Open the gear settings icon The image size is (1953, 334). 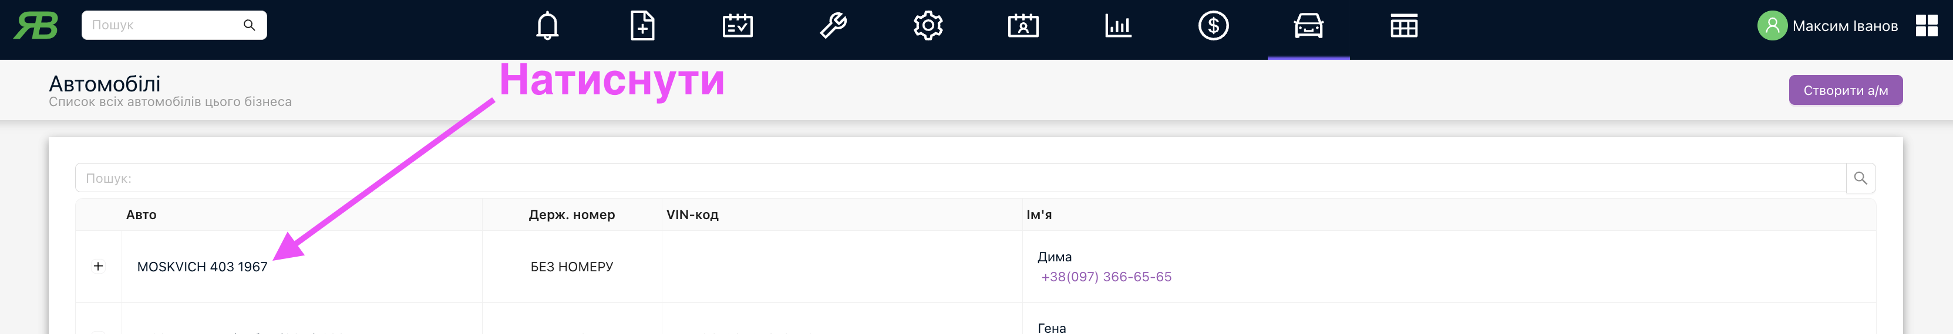[928, 26]
